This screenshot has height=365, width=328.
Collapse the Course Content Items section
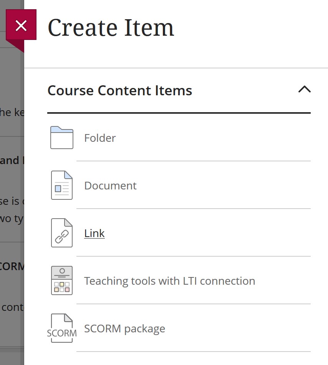click(305, 89)
